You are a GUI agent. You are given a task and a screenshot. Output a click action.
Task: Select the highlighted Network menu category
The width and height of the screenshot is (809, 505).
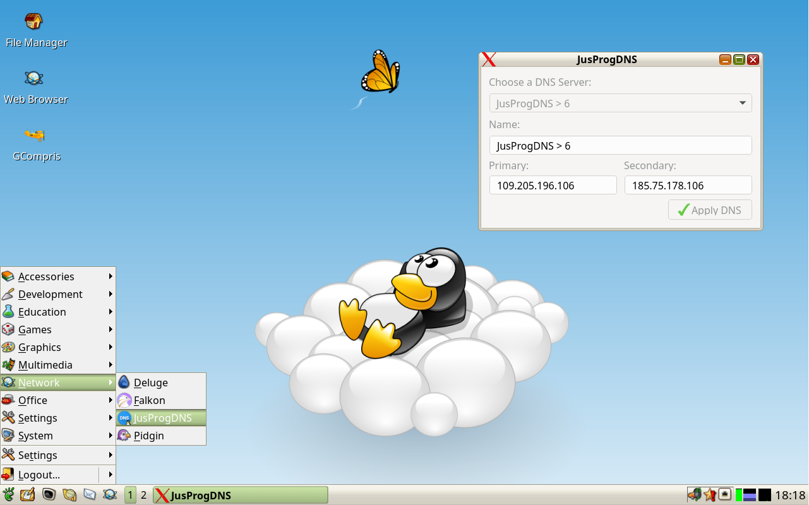pos(58,383)
